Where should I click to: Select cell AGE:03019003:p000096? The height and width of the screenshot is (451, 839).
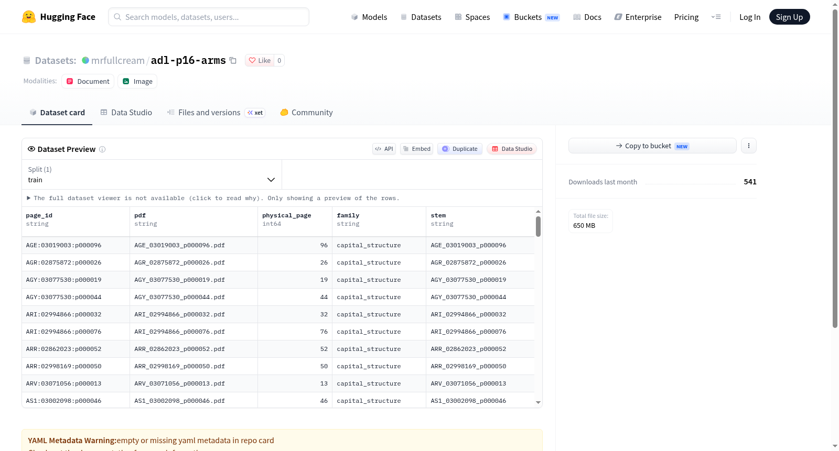pyautogui.click(x=76, y=245)
